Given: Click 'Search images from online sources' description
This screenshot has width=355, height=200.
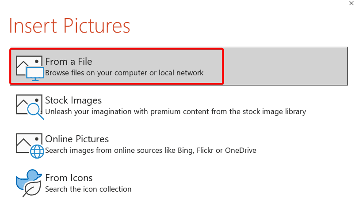Looking at the screenshot, I should pyautogui.click(x=151, y=150).
